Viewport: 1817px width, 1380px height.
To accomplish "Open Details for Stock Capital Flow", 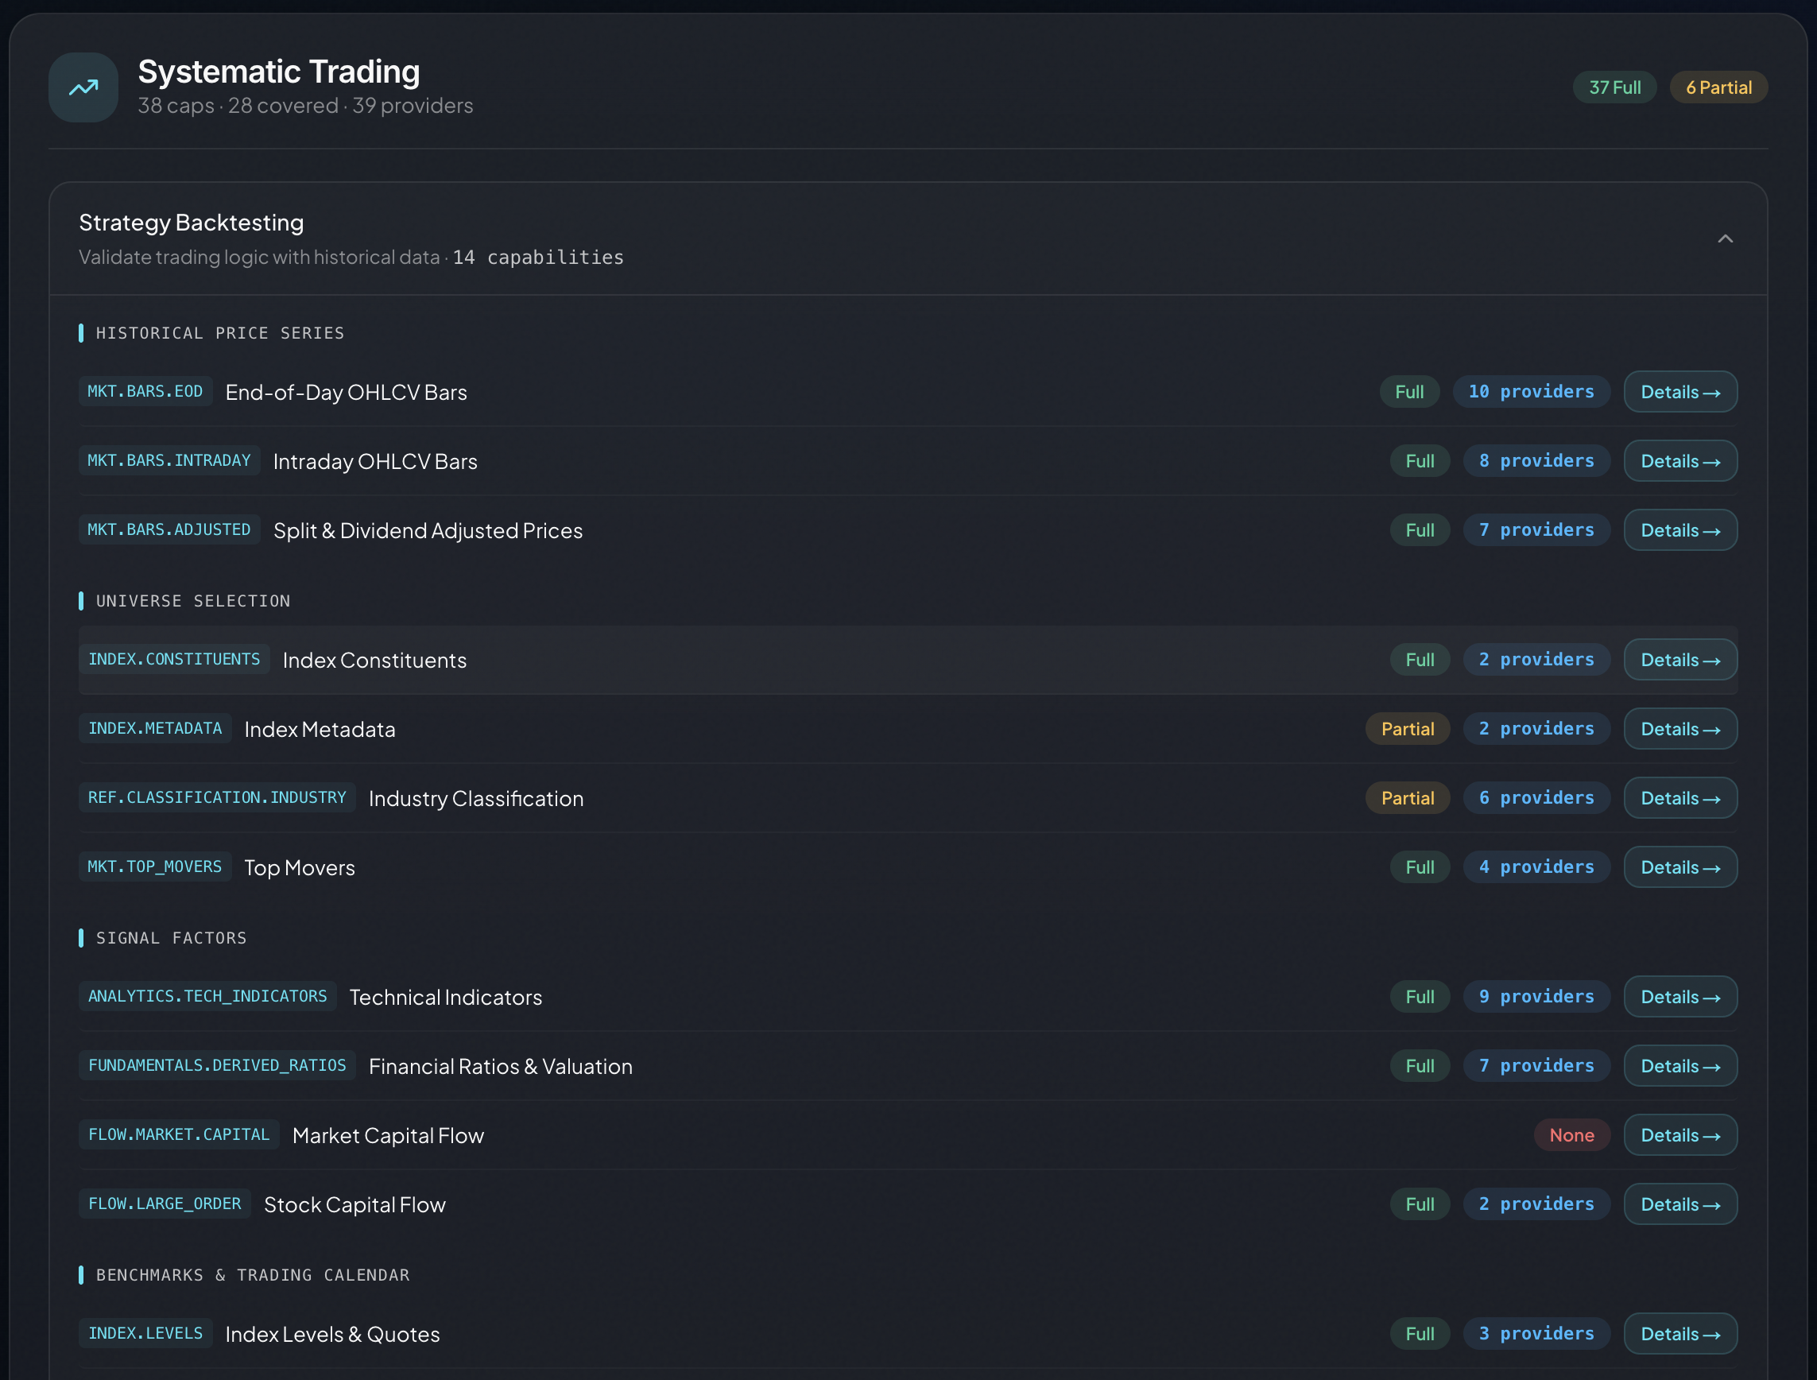I will coord(1679,1204).
